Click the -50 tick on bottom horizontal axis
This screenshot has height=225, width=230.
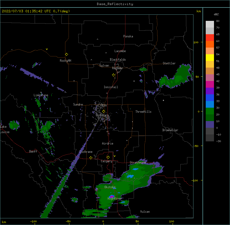[68, 221]
